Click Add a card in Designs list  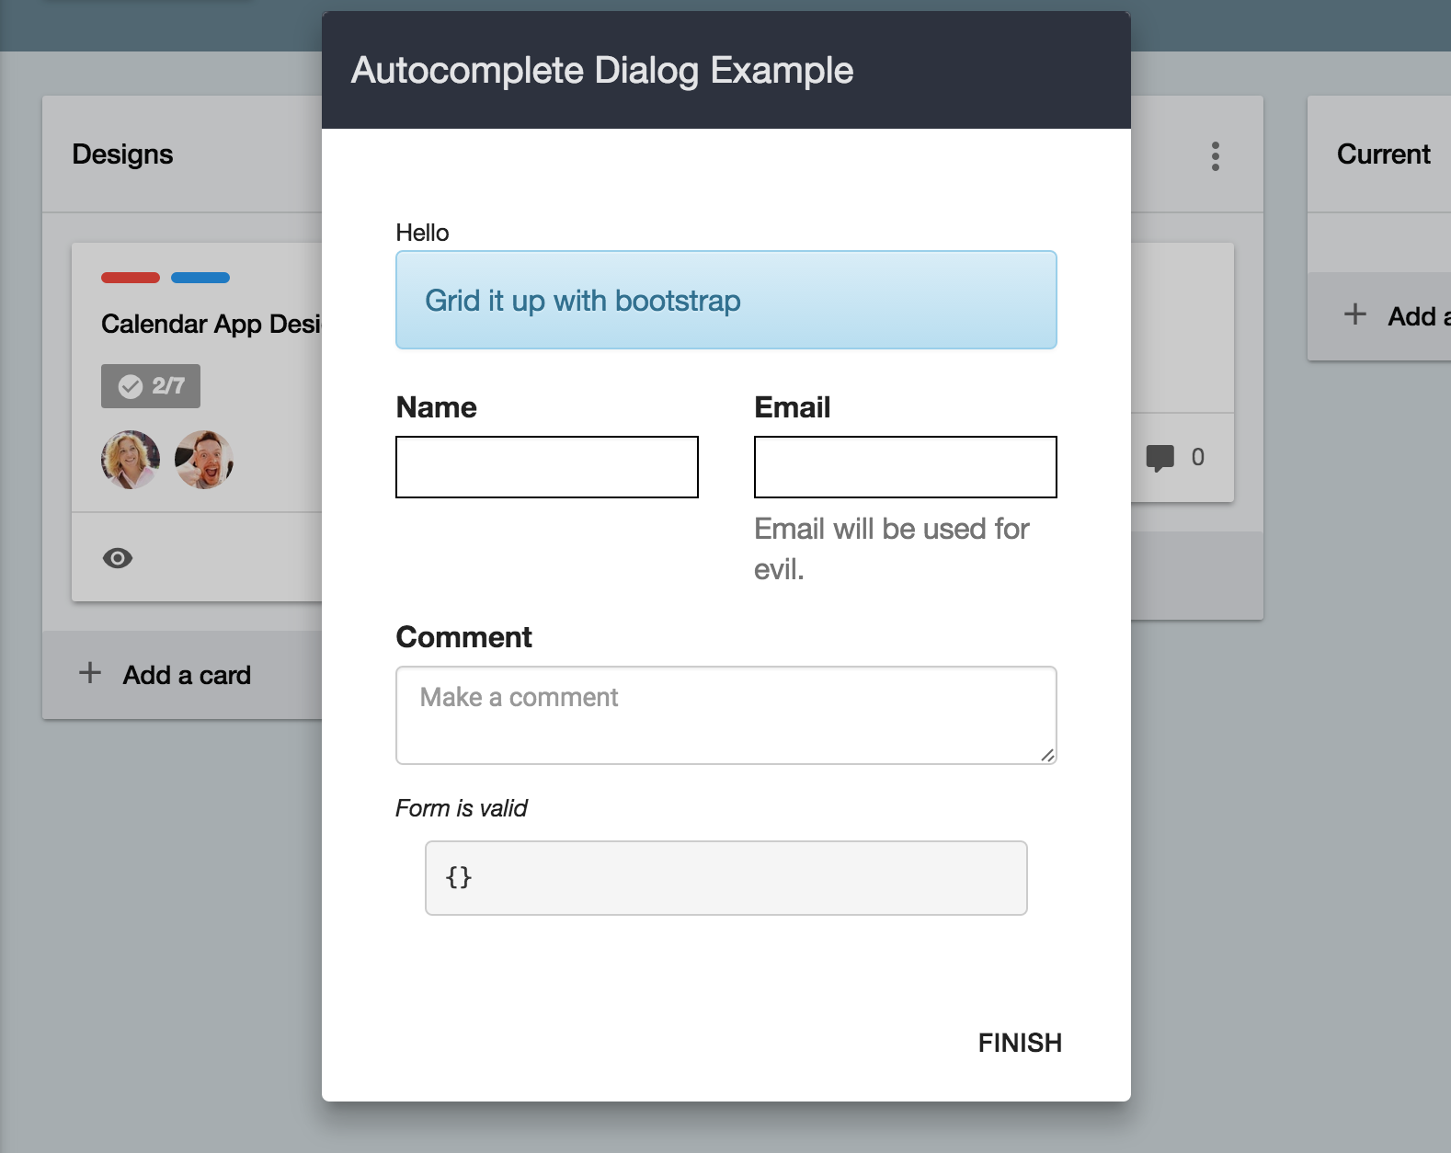(187, 675)
